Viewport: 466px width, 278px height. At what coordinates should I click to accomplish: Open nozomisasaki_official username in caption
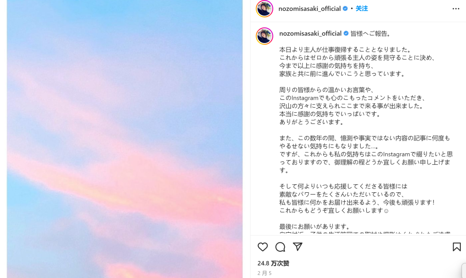(x=310, y=34)
